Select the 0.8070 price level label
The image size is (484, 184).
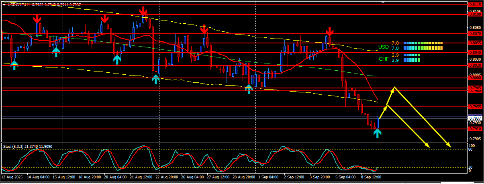475,34
